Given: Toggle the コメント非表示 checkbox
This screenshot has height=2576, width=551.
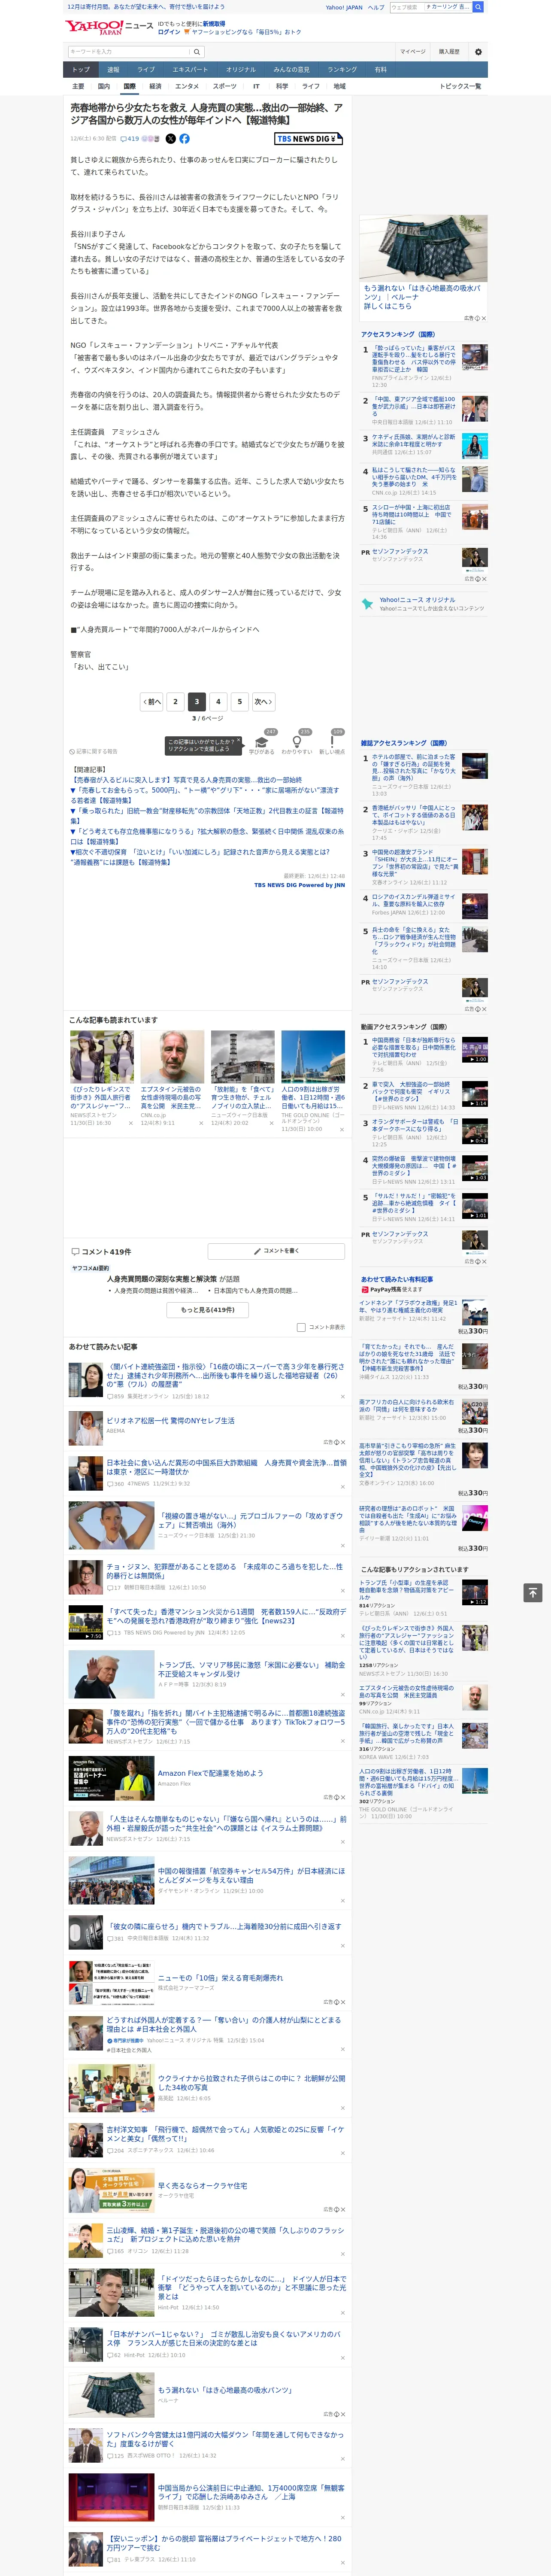Looking at the screenshot, I should (x=301, y=1328).
